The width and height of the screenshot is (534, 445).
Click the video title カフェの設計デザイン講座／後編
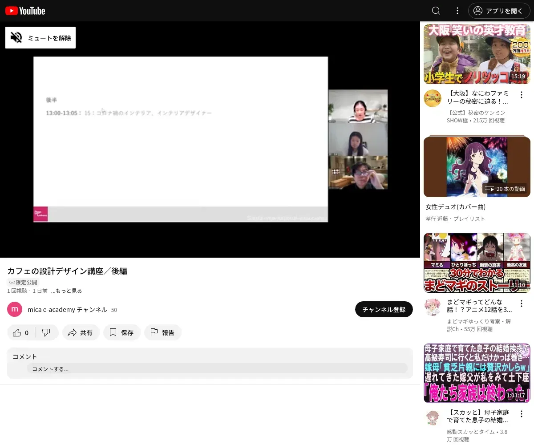pyautogui.click(x=67, y=271)
